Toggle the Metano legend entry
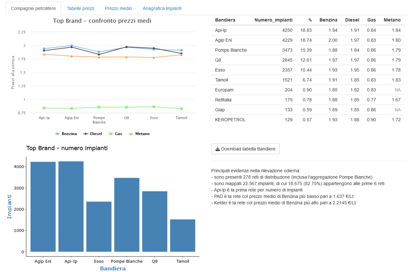This screenshot has width=411, height=272. coord(139,134)
